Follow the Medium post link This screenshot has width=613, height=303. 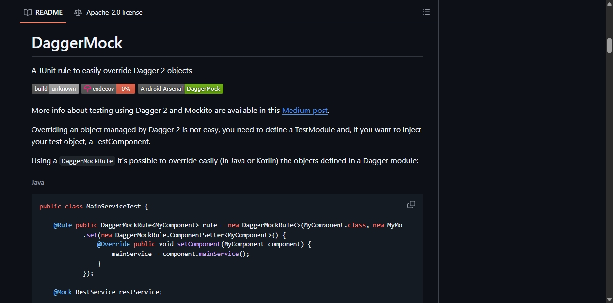[x=305, y=110]
